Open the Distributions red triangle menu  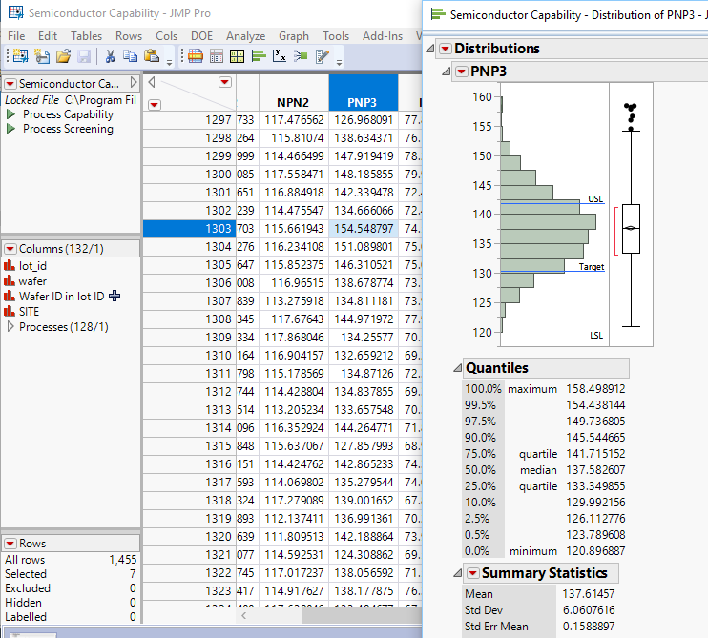[445, 49]
